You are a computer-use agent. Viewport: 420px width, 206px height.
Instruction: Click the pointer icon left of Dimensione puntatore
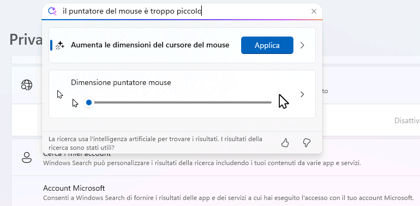[60, 94]
